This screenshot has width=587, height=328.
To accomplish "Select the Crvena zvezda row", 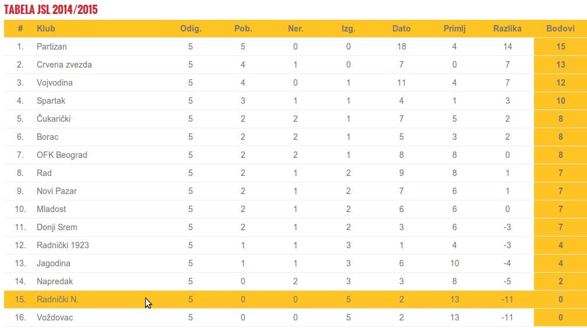I will [64, 65].
